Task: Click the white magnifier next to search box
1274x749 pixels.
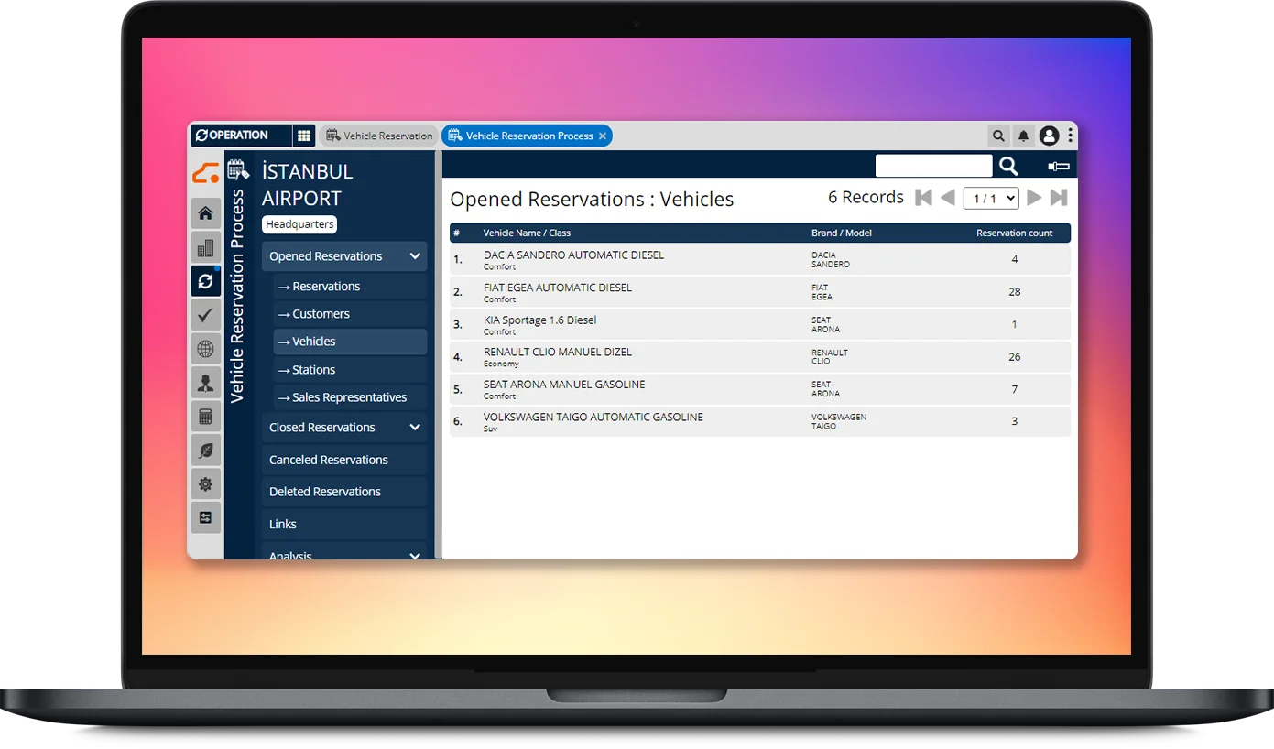Action: (1008, 166)
